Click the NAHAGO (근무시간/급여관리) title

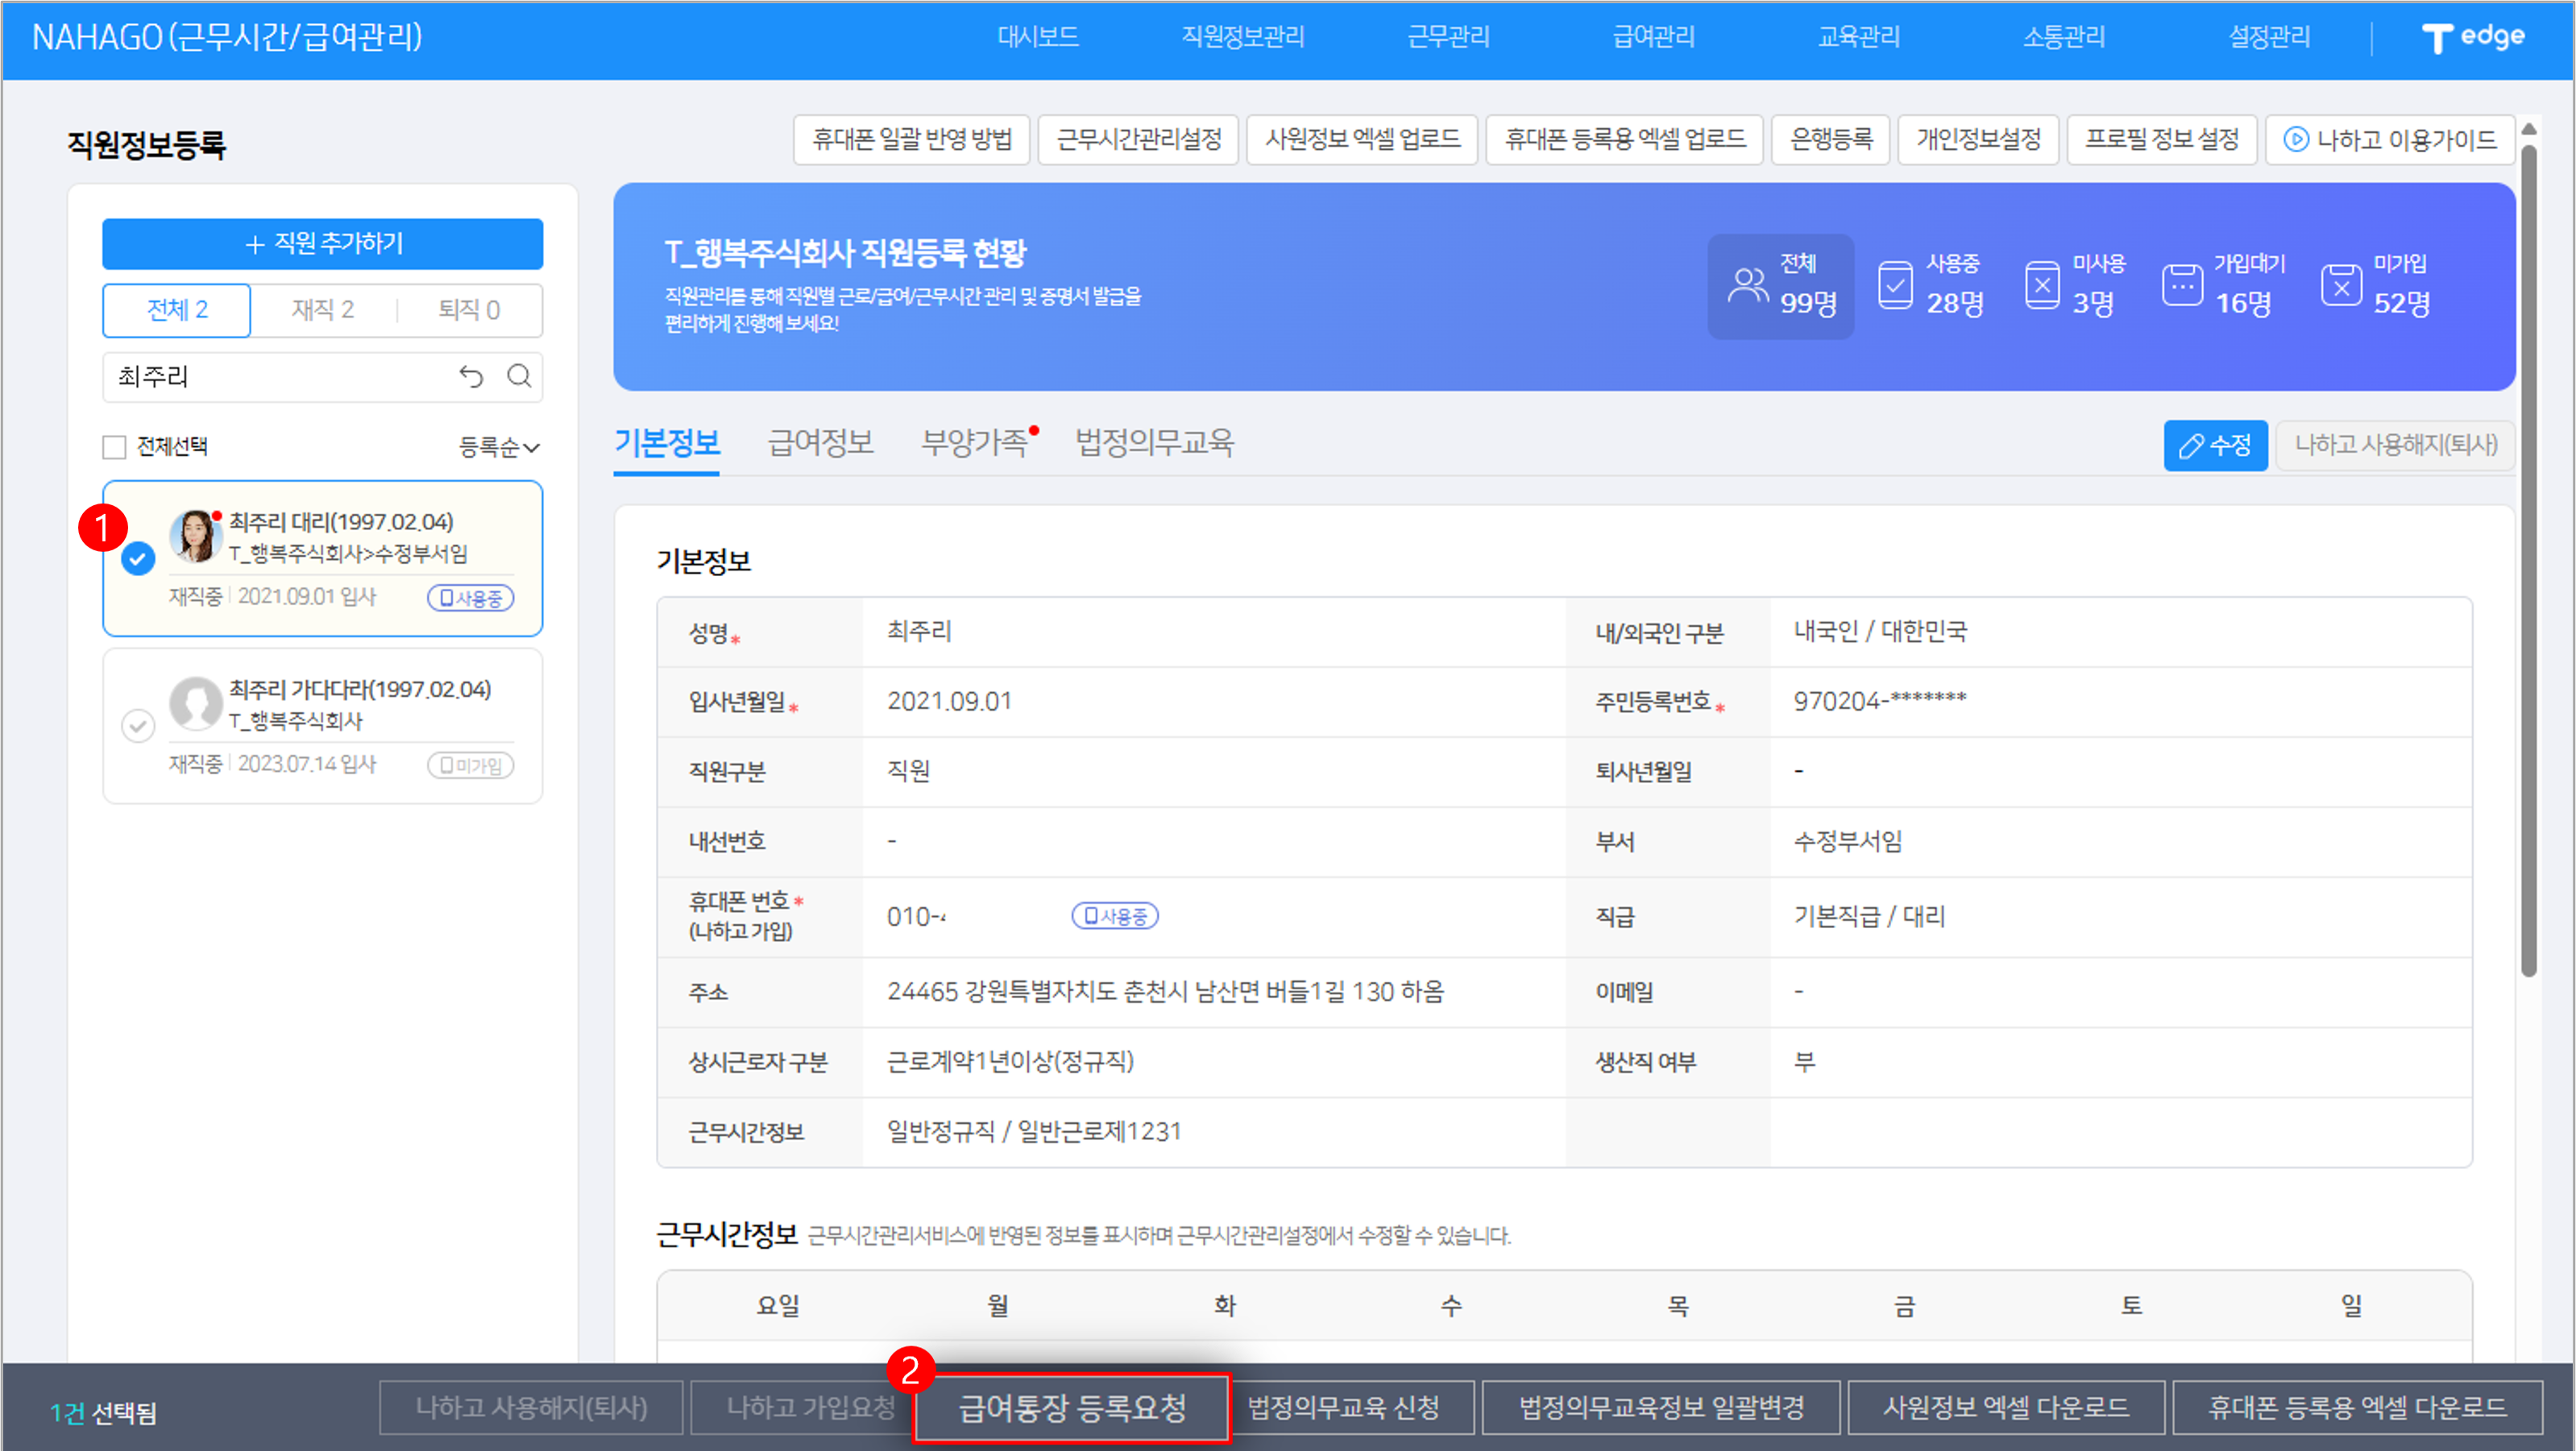(x=227, y=37)
